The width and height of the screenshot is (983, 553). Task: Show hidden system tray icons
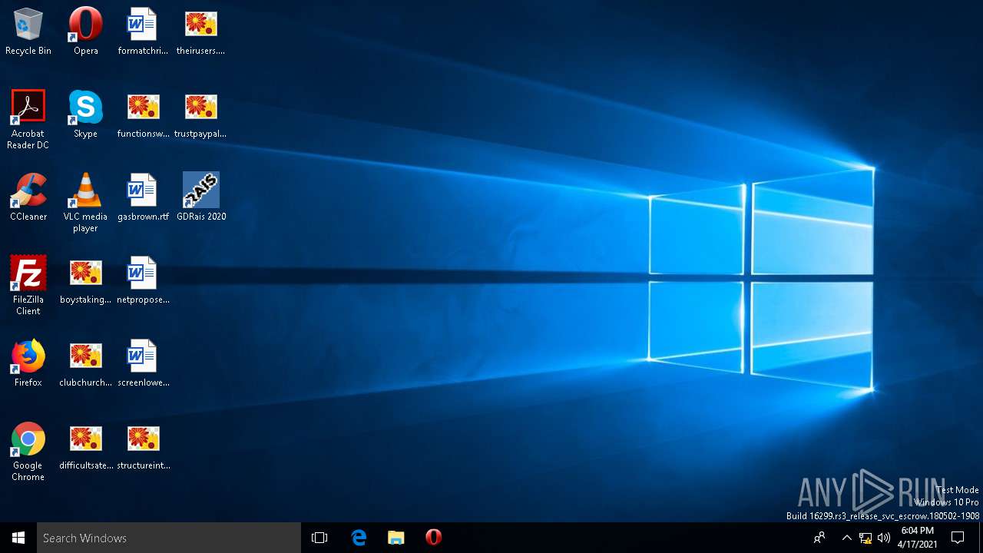846,538
